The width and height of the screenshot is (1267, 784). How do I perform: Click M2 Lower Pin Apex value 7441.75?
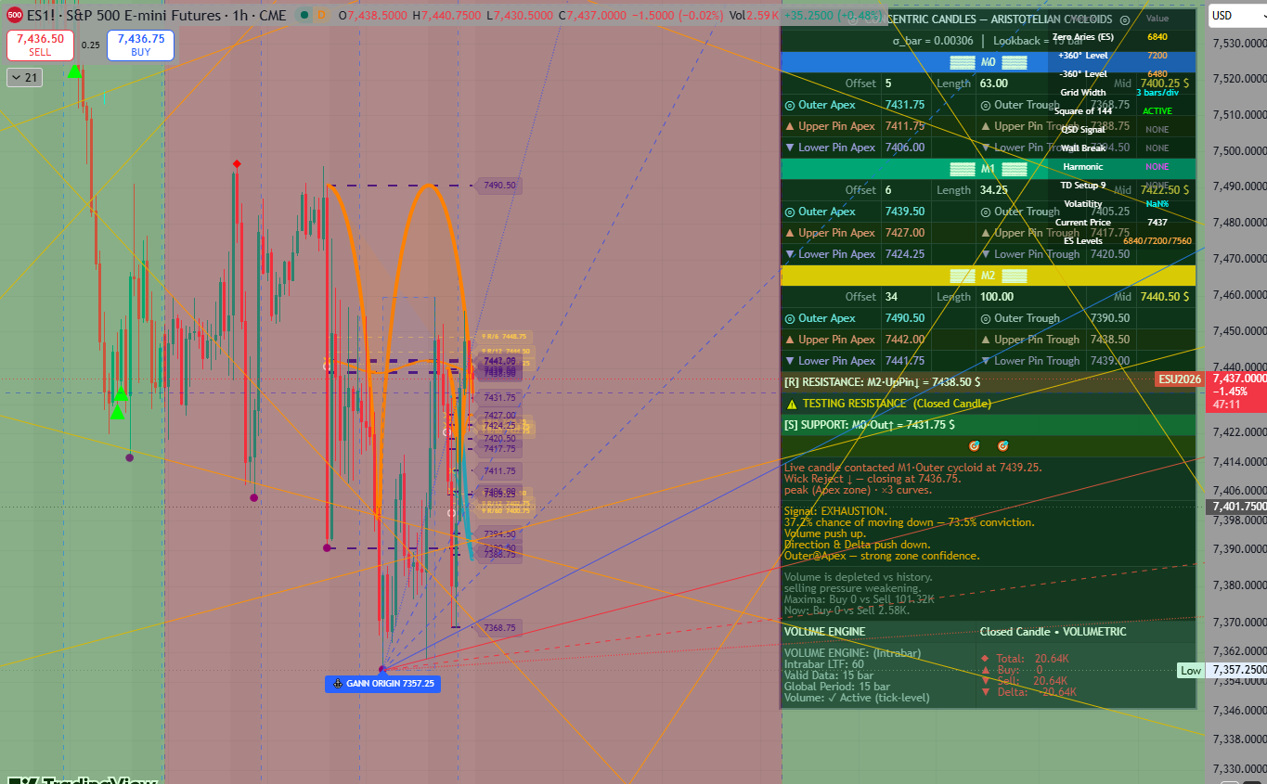click(x=905, y=361)
